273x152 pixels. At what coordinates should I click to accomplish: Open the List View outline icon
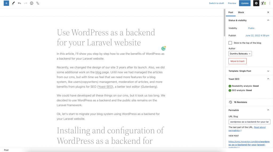click(x=38, y=3)
